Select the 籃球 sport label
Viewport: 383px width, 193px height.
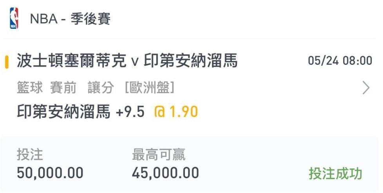point(30,87)
